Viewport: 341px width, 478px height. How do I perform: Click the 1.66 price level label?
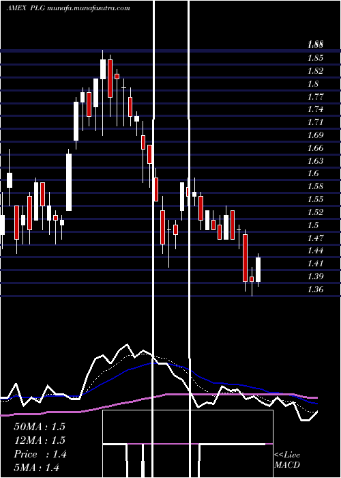(315, 148)
